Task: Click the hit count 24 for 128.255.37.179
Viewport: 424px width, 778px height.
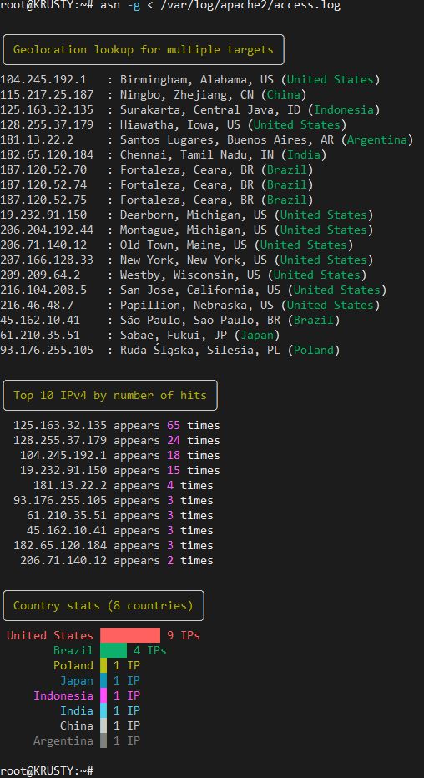Action: (174, 440)
